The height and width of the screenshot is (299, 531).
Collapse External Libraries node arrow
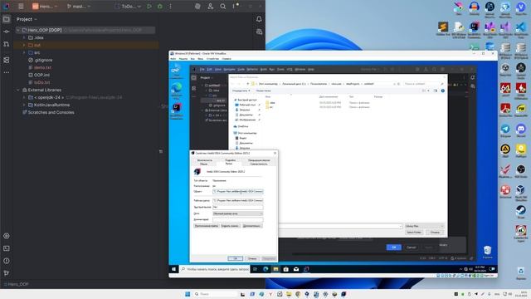click(18, 90)
